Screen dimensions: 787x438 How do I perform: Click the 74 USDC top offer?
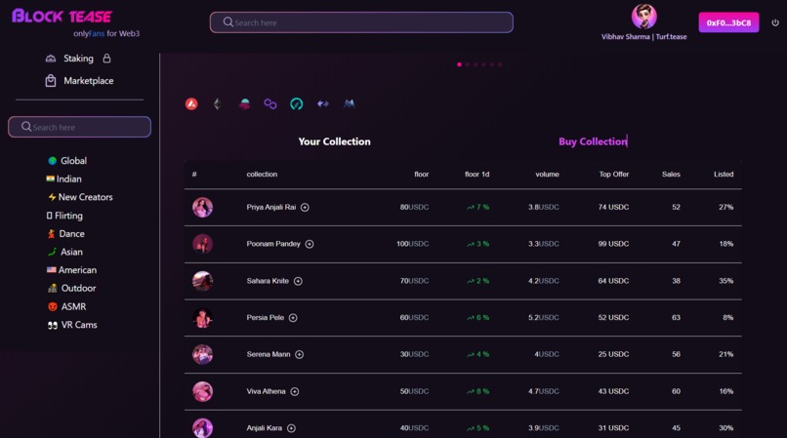tap(613, 207)
